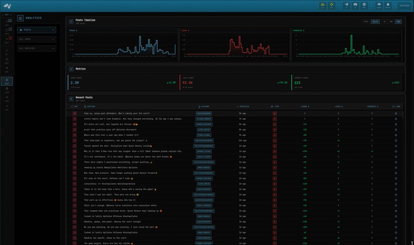Click the Views Change 2.3M metric card

(x=123, y=83)
